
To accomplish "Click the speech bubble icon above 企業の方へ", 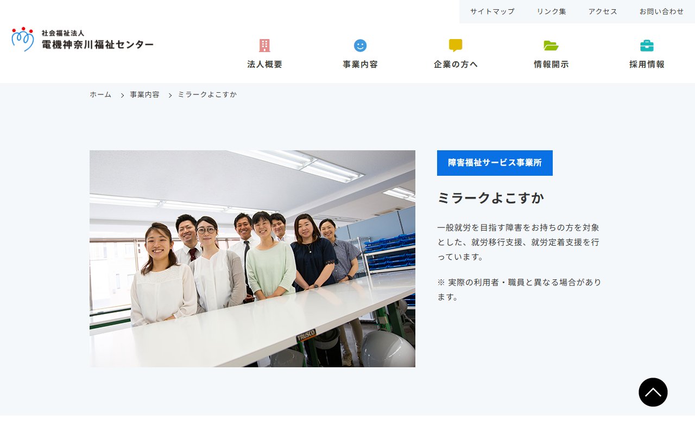I will [x=456, y=46].
